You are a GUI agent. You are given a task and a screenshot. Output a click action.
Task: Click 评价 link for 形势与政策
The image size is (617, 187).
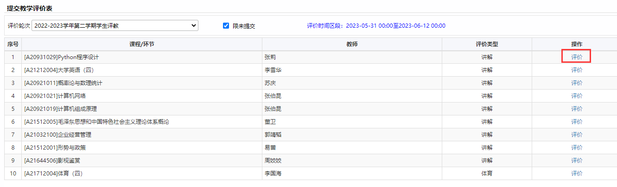(577, 148)
